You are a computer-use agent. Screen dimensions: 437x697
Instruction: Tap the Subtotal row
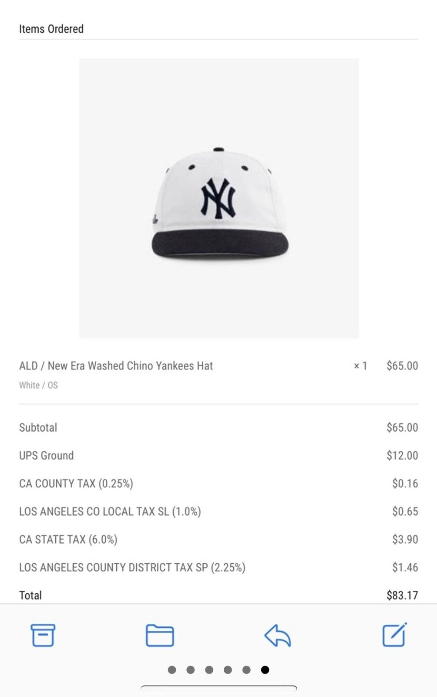[218, 427]
